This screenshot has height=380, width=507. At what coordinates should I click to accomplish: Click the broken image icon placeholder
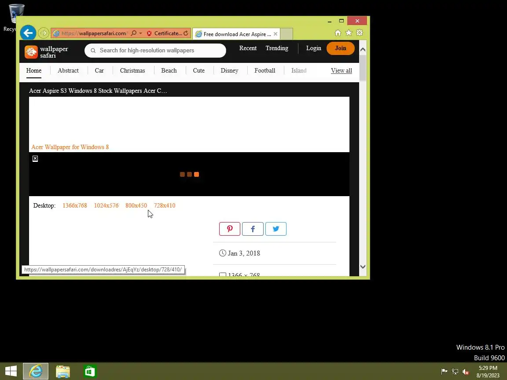tap(35, 159)
